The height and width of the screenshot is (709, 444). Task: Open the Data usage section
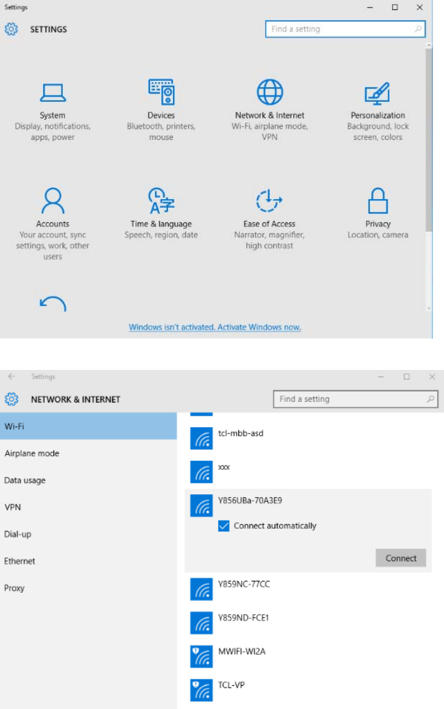click(x=88, y=480)
